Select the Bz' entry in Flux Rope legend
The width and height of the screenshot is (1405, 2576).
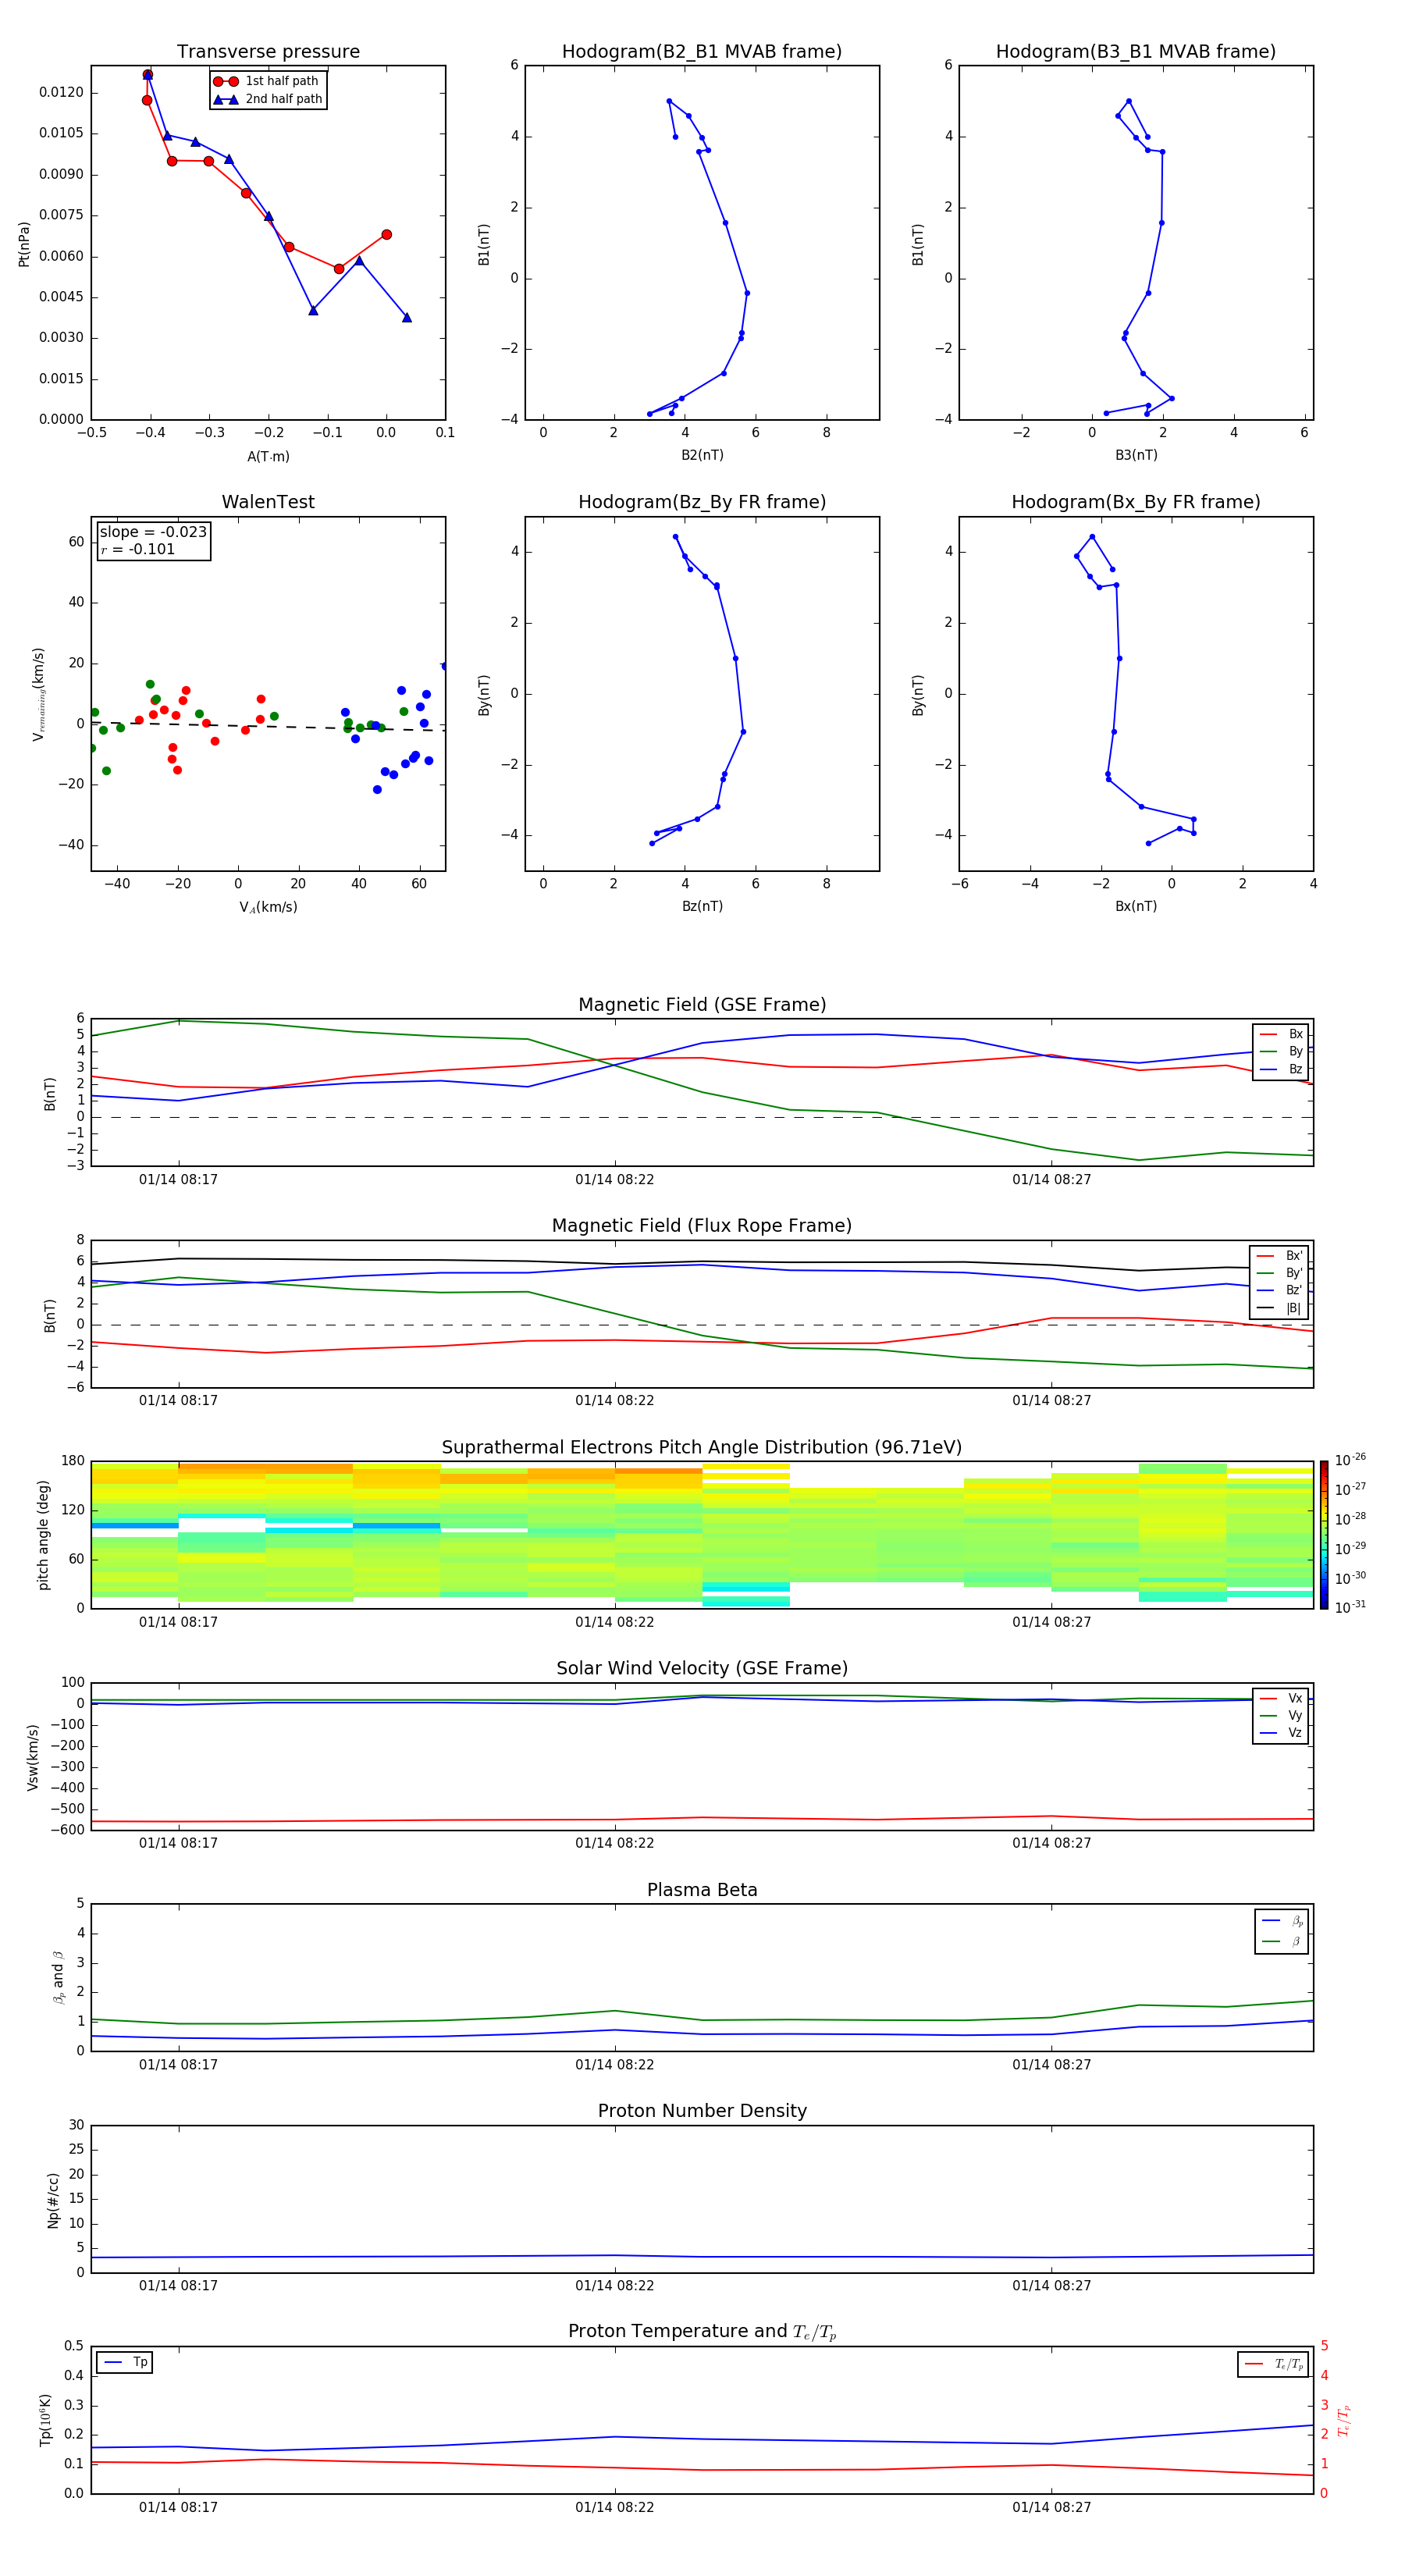(1280, 1290)
